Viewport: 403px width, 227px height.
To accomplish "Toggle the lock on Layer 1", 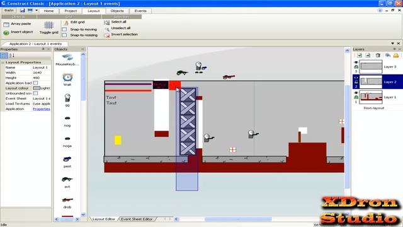I will pyautogui.click(x=356, y=97).
